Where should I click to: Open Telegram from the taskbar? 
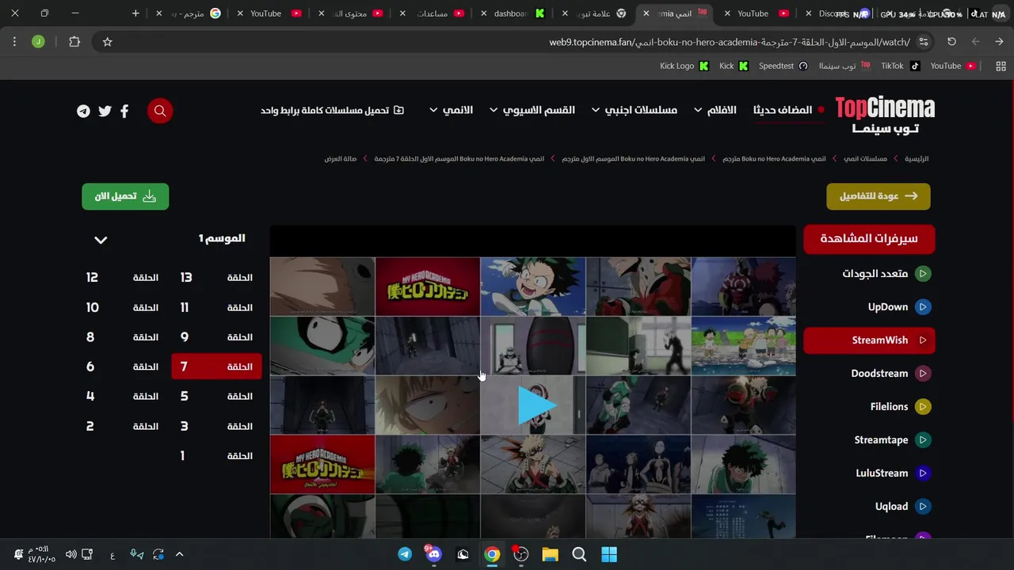point(405,554)
